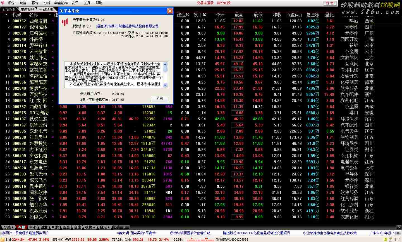Click the red bar chart in status bar

(200, 239)
